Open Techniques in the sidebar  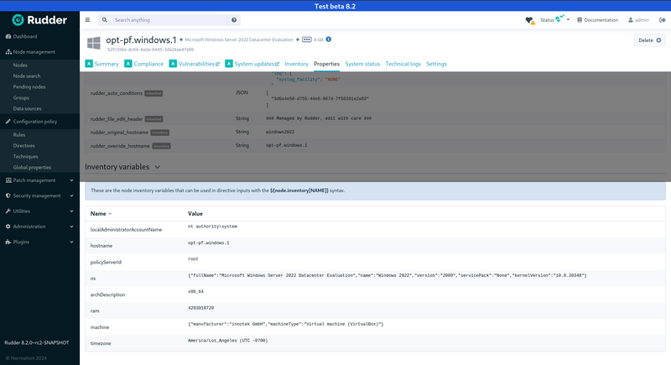coord(25,157)
